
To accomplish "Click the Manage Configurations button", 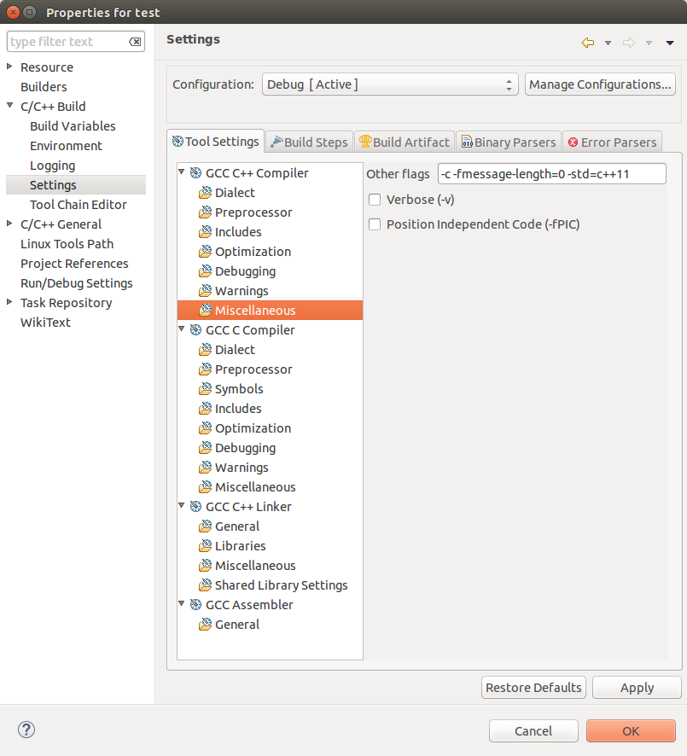I will coord(599,84).
